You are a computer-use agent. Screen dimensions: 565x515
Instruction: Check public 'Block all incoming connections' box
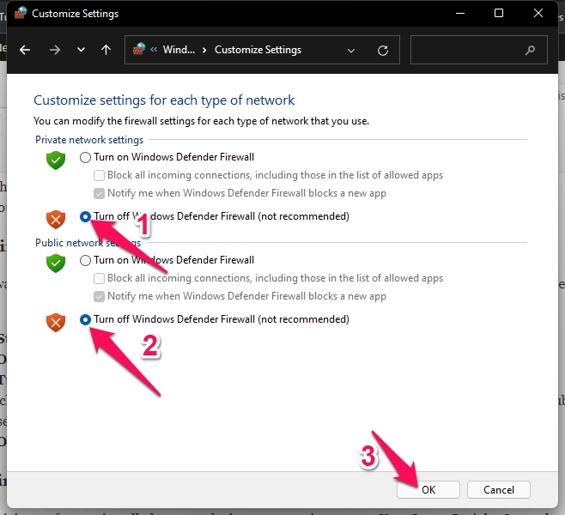(99, 278)
